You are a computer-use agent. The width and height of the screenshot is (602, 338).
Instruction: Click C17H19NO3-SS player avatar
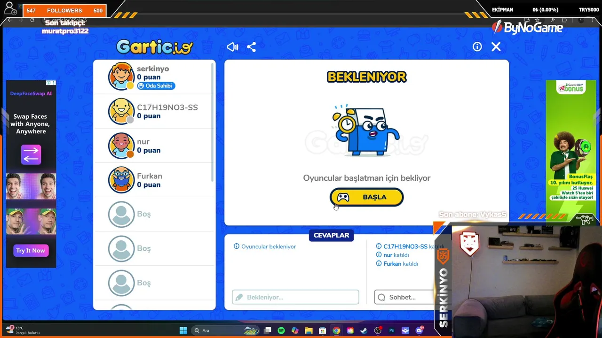(121, 111)
